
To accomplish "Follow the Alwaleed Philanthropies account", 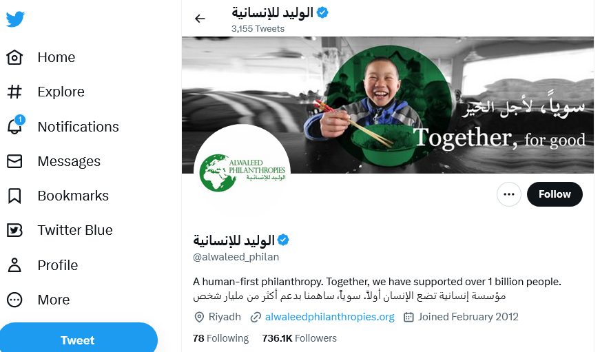I will [555, 194].
